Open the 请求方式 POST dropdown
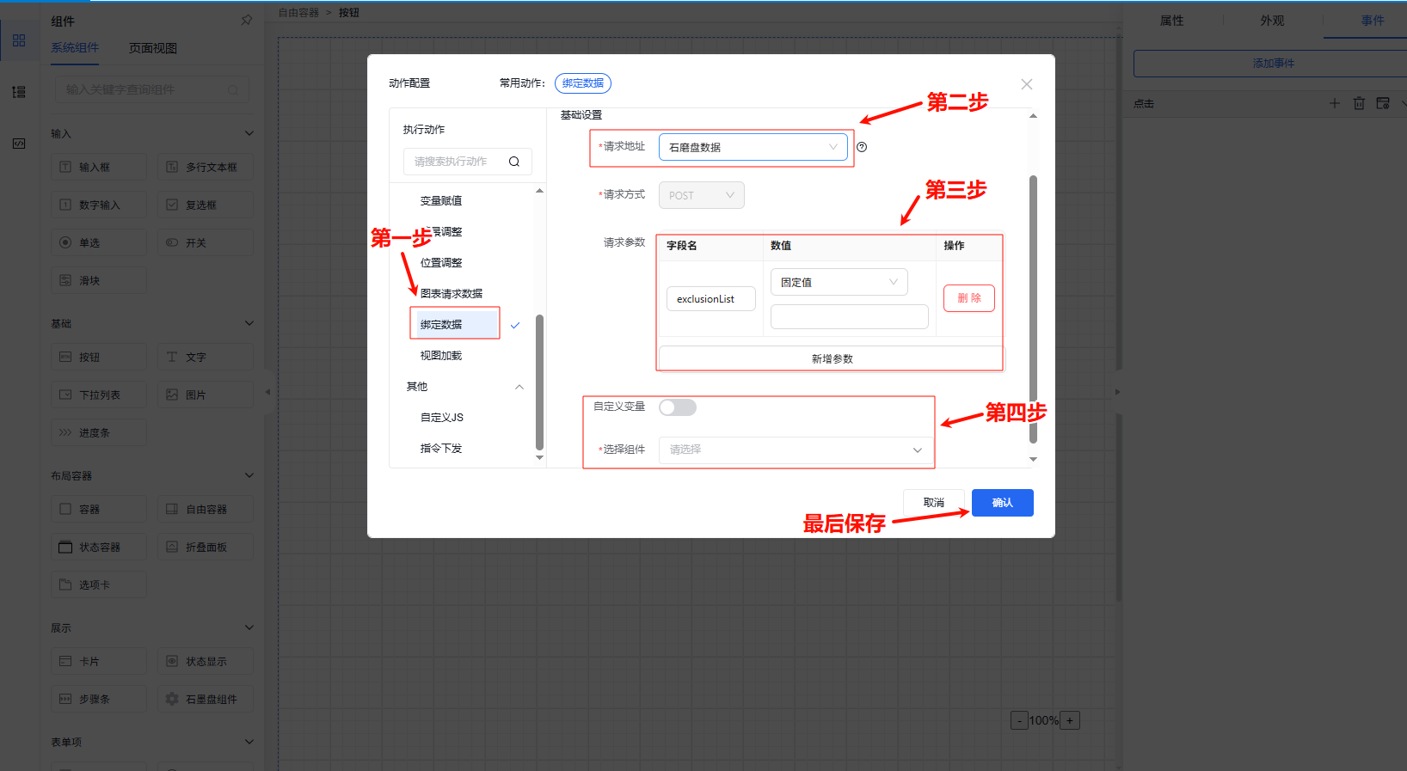 (x=701, y=195)
